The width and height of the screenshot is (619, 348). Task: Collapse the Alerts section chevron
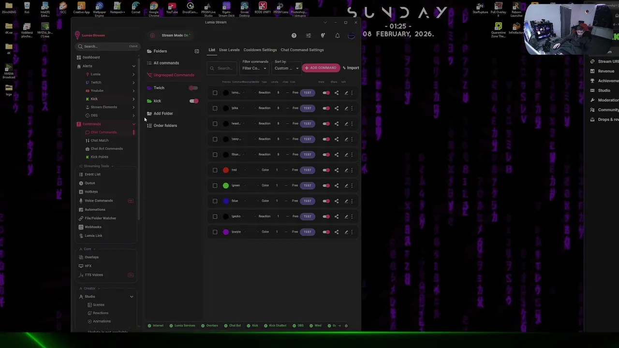click(134, 66)
